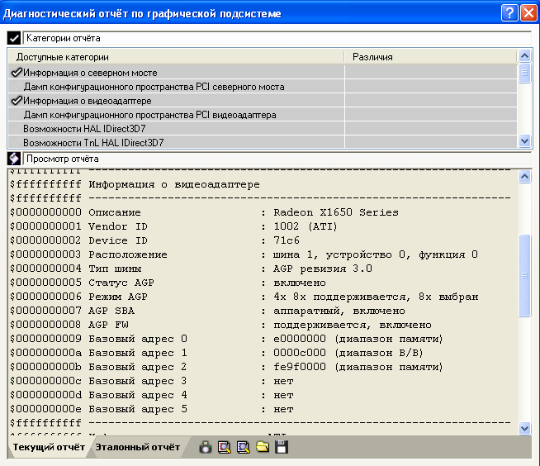This screenshot has width=540, height=466.
Task: Toggle the checkbox for Дамп PCI северного моста
Action: pyautogui.click(x=17, y=87)
